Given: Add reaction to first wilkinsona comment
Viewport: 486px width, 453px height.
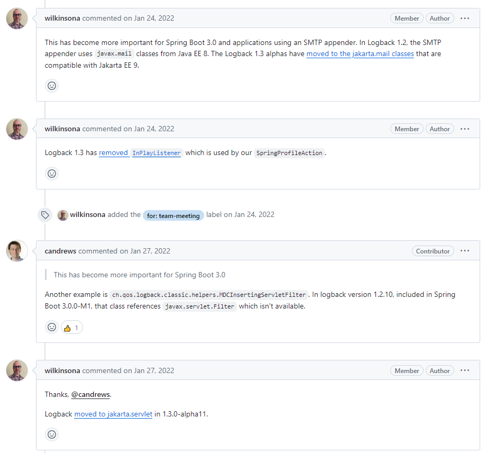Looking at the screenshot, I should (x=52, y=86).
